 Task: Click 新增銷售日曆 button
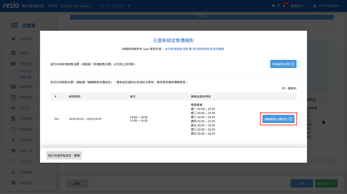pos(283,64)
